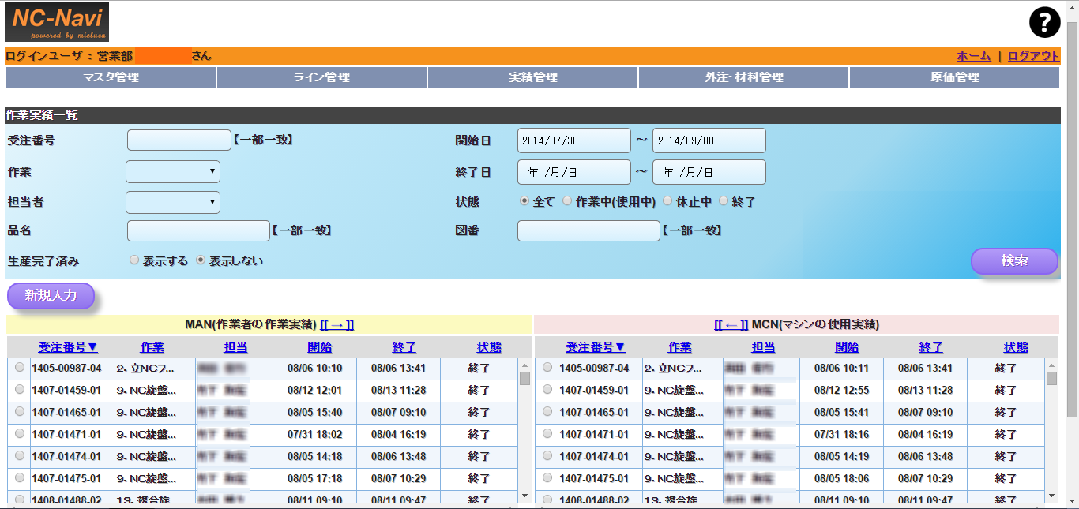Image resolution: width=1079 pixels, height=509 pixels.
Task: Select 休止中 status radio button
Action: tap(667, 201)
